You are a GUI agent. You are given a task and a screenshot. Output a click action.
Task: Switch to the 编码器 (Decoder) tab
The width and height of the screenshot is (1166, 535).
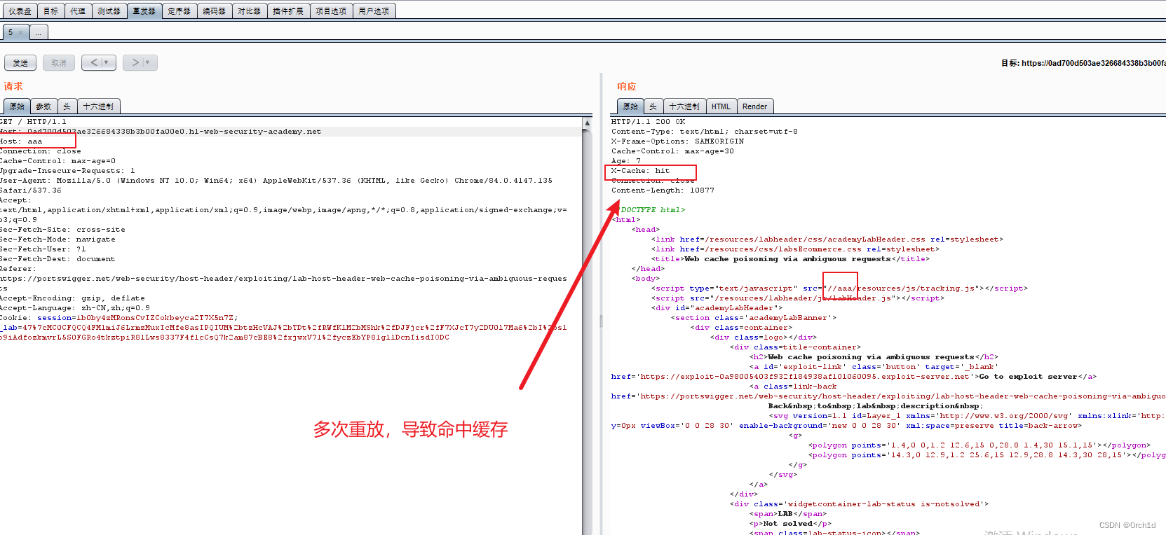215,11
